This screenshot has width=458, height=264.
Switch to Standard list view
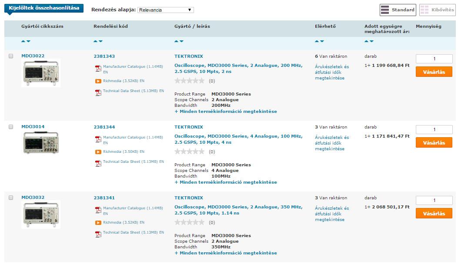(x=398, y=10)
